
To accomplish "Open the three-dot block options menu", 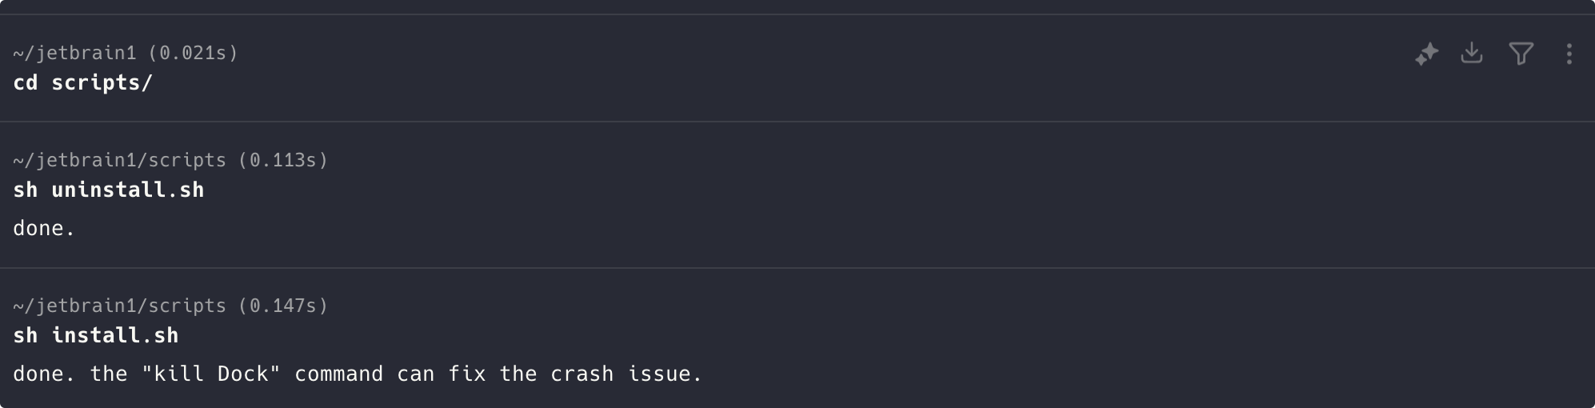I will [1569, 54].
